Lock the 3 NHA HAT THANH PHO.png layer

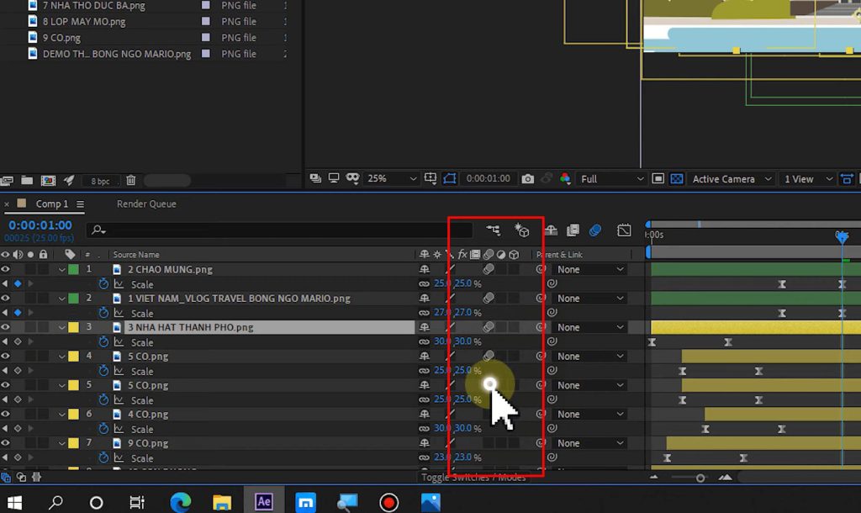point(42,327)
